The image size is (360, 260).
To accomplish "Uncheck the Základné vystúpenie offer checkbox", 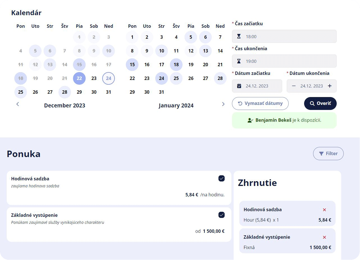I will pyautogui.click(x=222, y=215).
